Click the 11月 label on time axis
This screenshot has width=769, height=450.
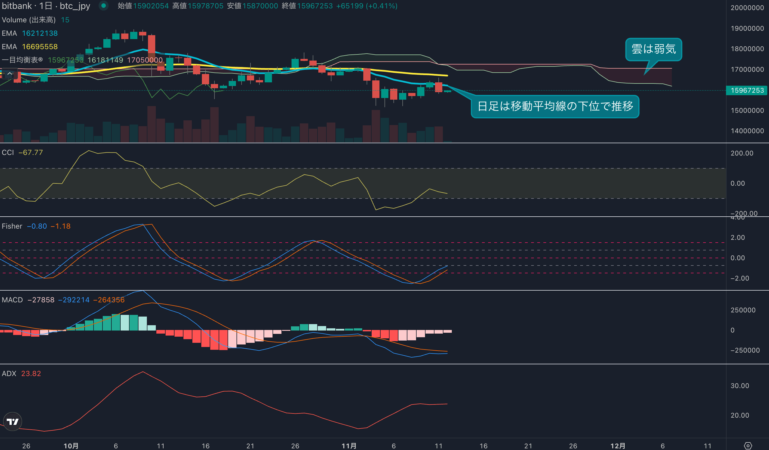pos(349,446)
